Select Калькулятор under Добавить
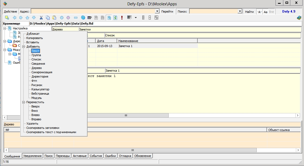 (x=40, y=89)
